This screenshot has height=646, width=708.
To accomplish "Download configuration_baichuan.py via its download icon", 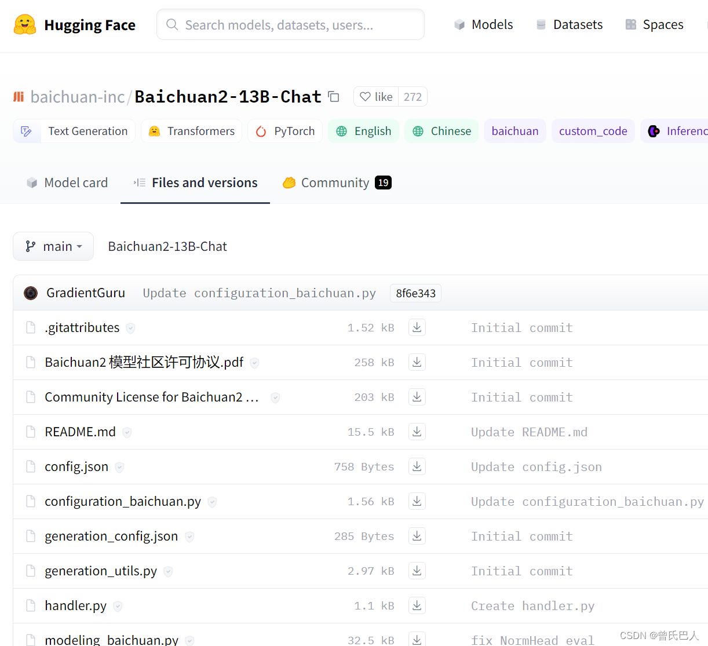I will 417,501.
